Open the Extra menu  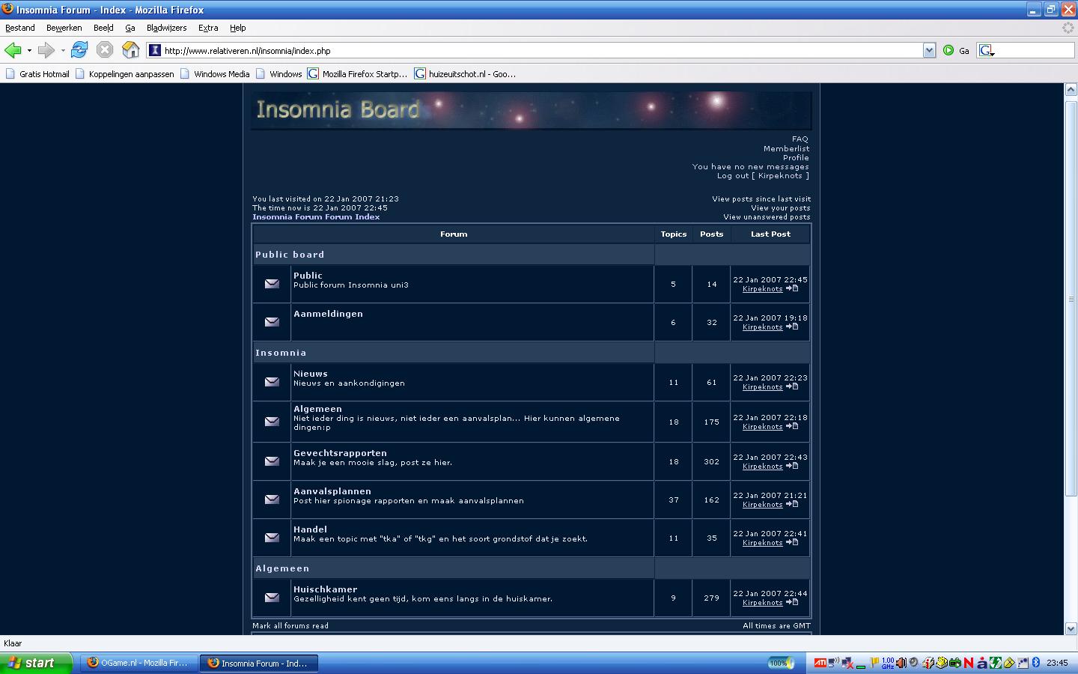(208, 28)
